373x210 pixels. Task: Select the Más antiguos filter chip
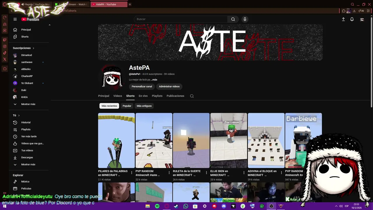click(x=144, y=106)
